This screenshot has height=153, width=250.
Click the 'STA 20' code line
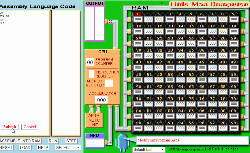[4, 16]
